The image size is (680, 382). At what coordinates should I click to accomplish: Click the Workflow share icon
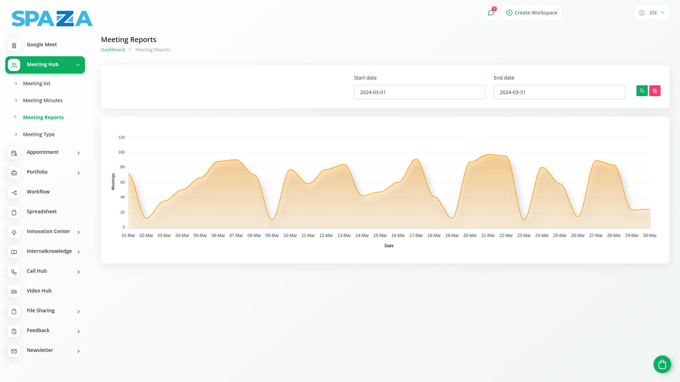pos(14,192)
